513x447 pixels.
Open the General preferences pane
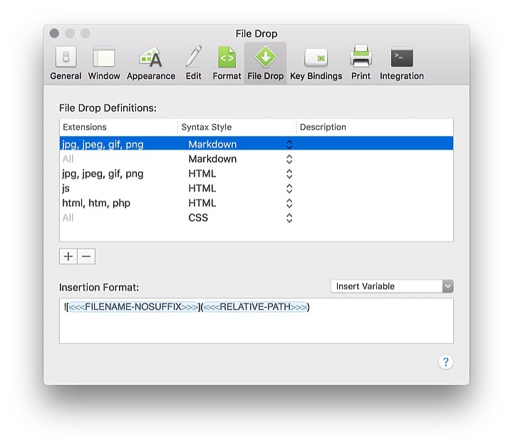[x=66, y=63]
